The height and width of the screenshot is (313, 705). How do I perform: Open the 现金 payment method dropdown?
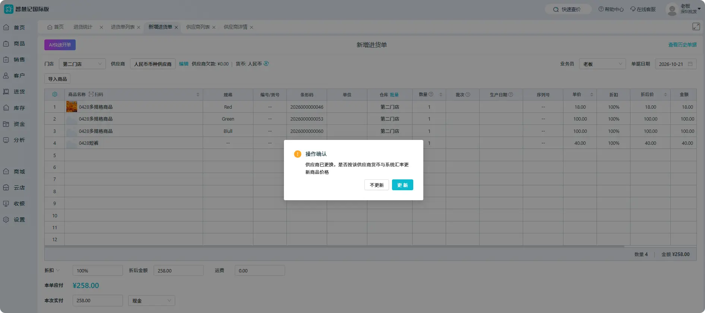pos(152,301)
